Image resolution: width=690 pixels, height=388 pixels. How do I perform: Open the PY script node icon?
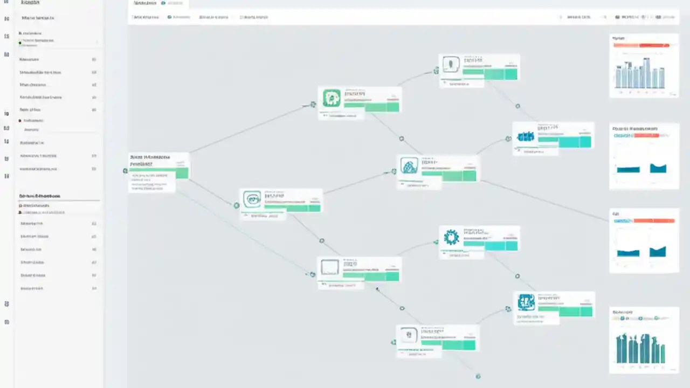point(252,199)
